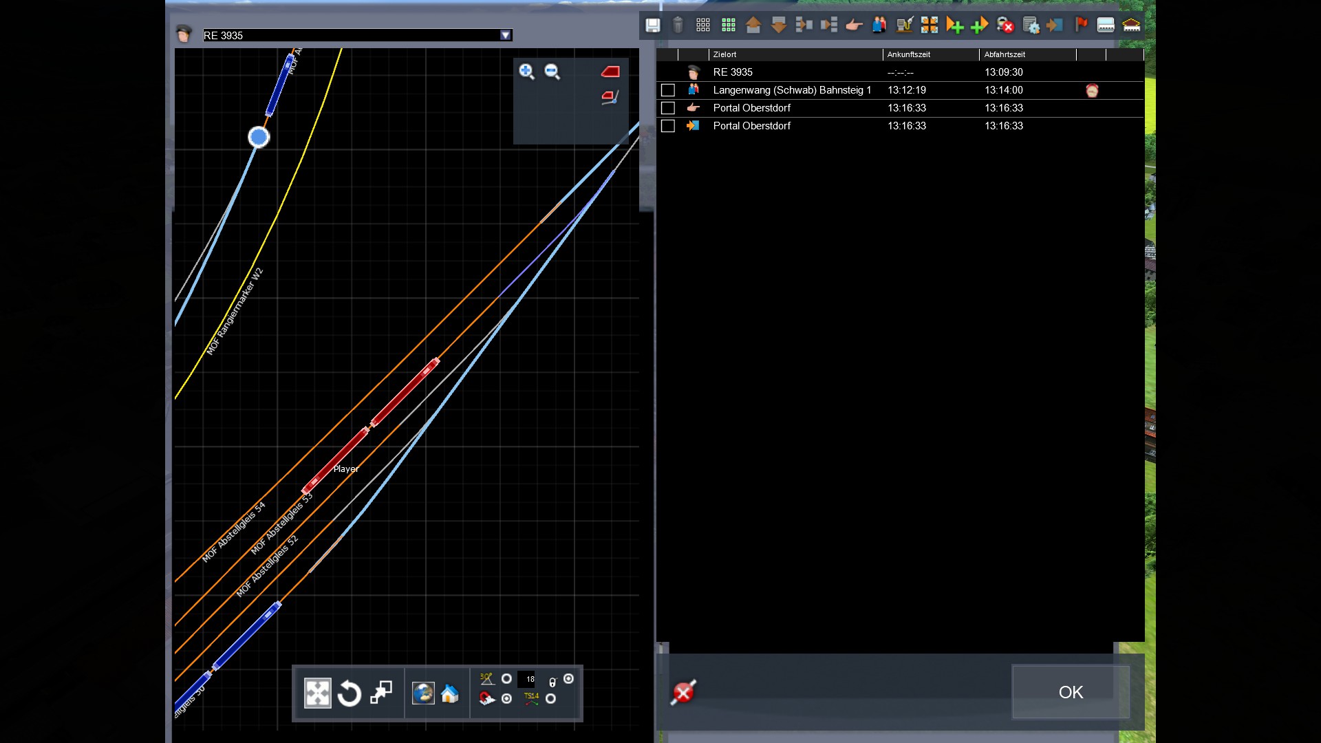Tick the first Portal Oberstdorf checkbox

667,108
